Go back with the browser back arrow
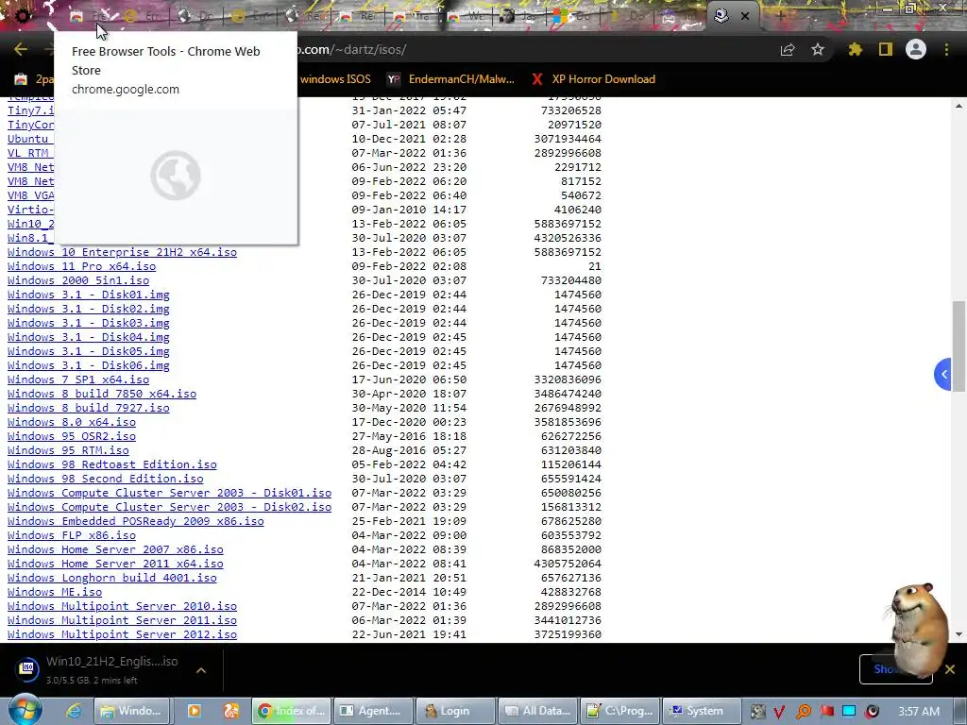Screen dimensions: 967x725 point(21,49)
